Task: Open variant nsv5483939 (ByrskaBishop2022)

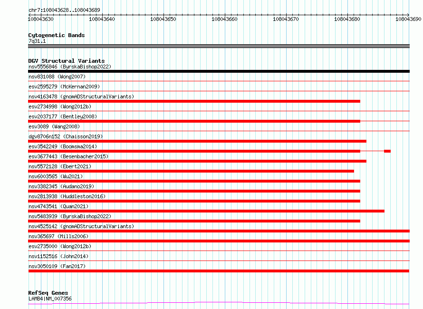Action: tap(70, 216)
